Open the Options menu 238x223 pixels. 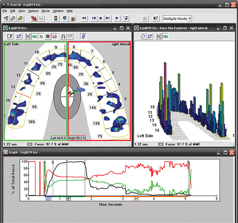[33, 11]
